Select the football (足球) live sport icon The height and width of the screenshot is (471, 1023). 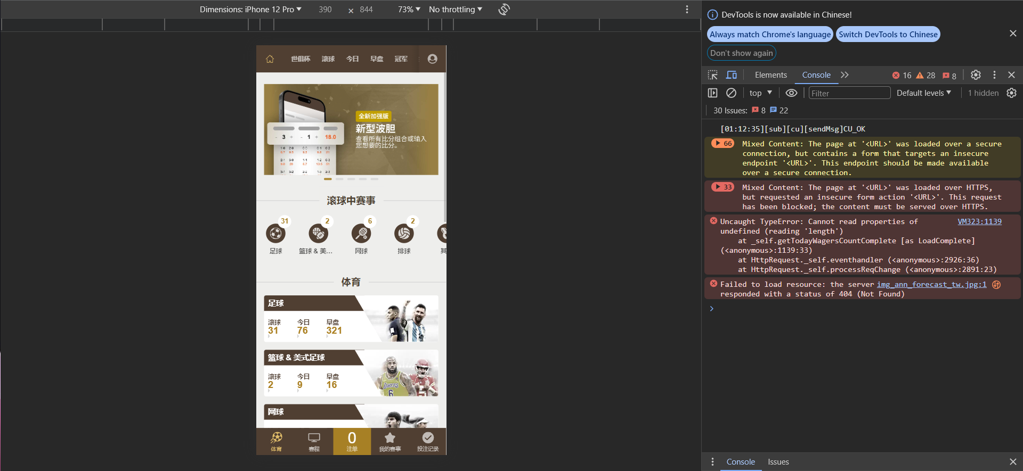(x=275, y=234)
